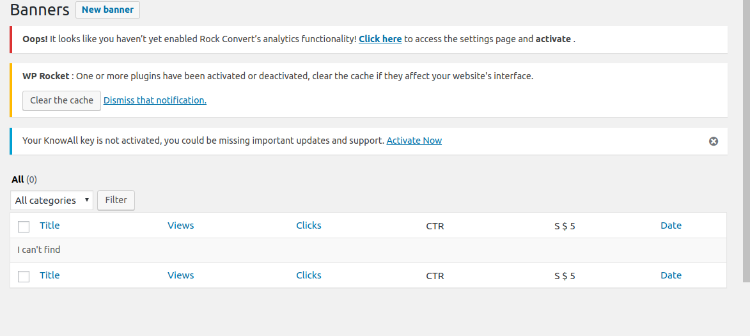This screenshot has width=750, height=336.
Task: Sort by Date in header row
Action: [x=671, y=225]
